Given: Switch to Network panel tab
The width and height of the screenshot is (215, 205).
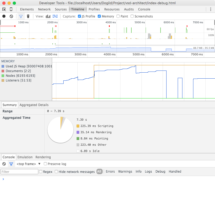Looking at the screenshot, I should (44, 9).
